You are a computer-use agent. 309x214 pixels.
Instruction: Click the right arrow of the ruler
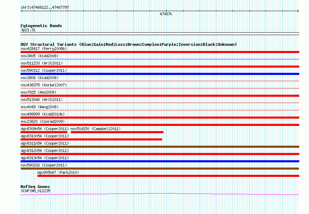pyautogui.click(x=298, y=11)
